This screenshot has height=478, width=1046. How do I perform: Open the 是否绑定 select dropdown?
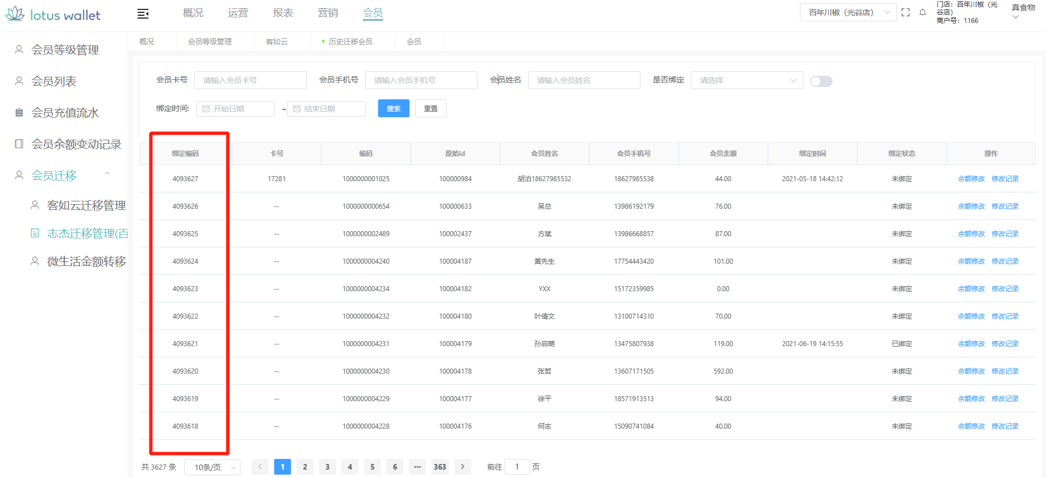747,80
